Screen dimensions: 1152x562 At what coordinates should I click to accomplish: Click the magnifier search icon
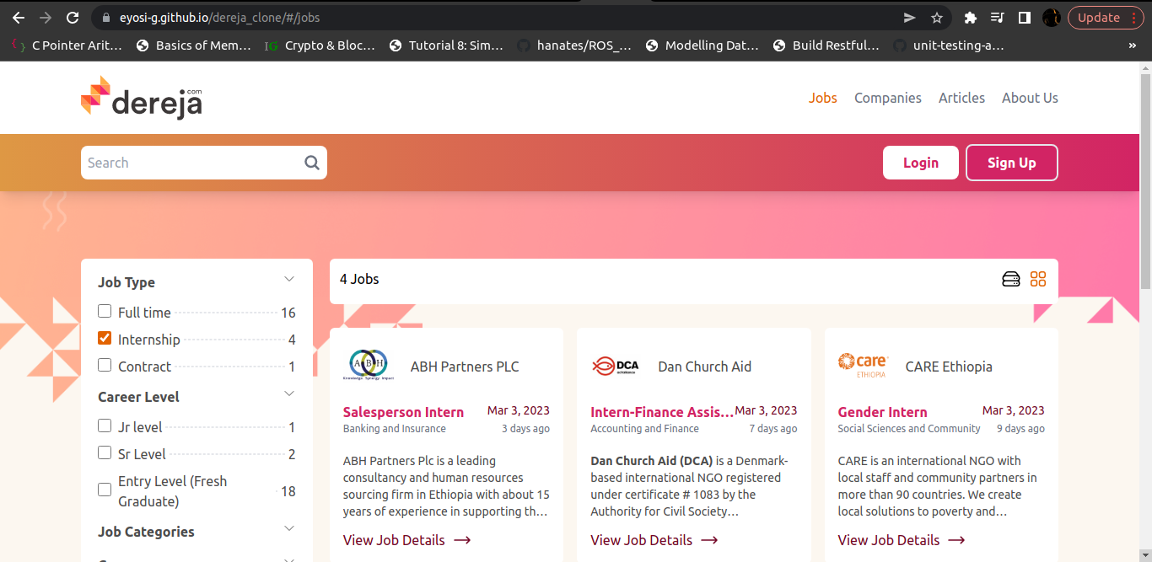312,163
